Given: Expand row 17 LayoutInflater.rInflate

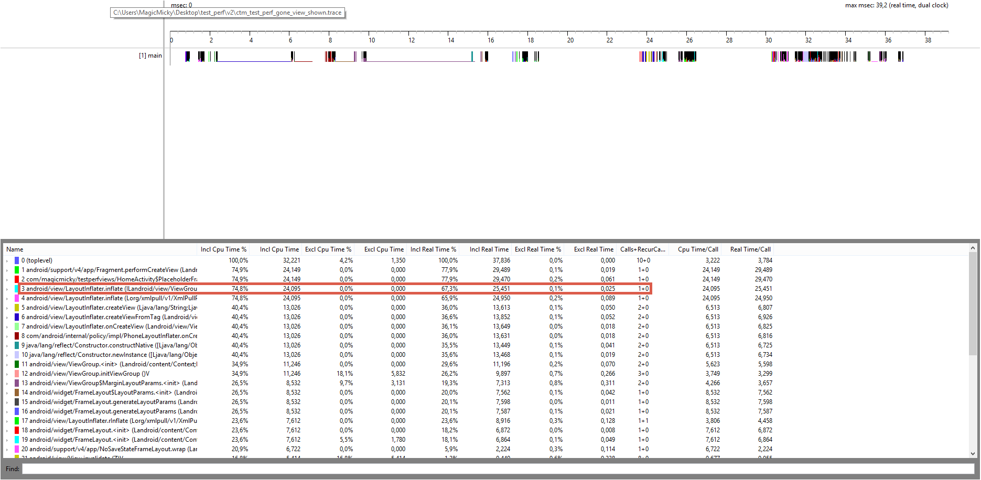Looking at the screenshot, I should click(7, 421).
